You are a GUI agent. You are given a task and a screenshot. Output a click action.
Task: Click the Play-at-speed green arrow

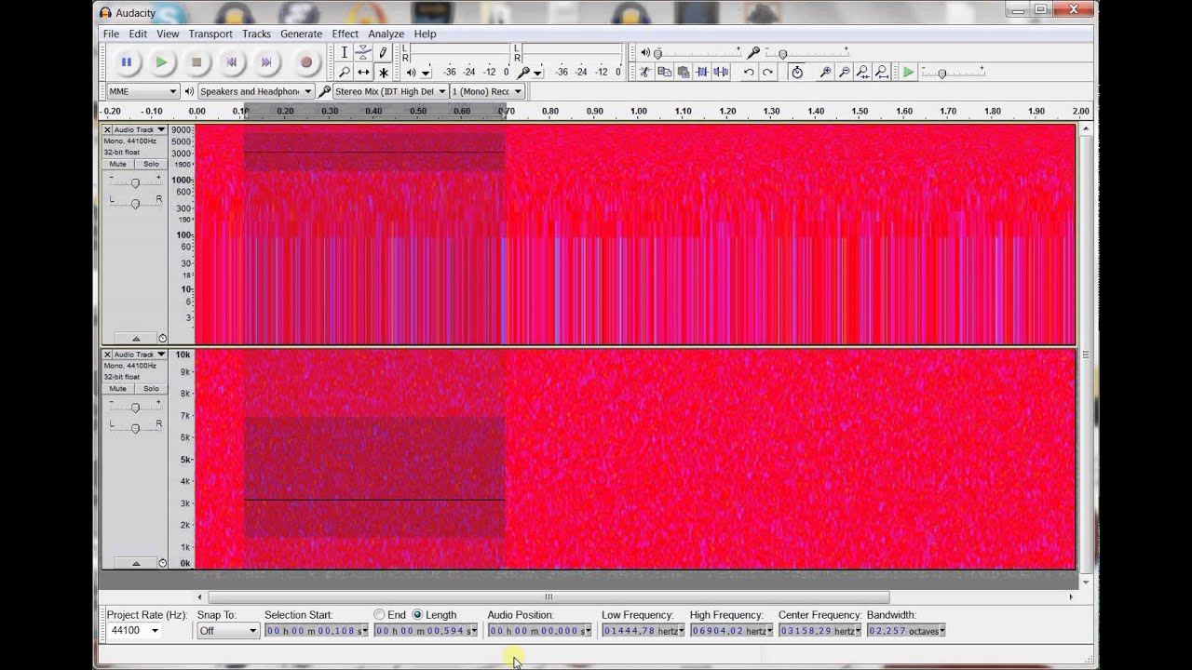[908, 72]
